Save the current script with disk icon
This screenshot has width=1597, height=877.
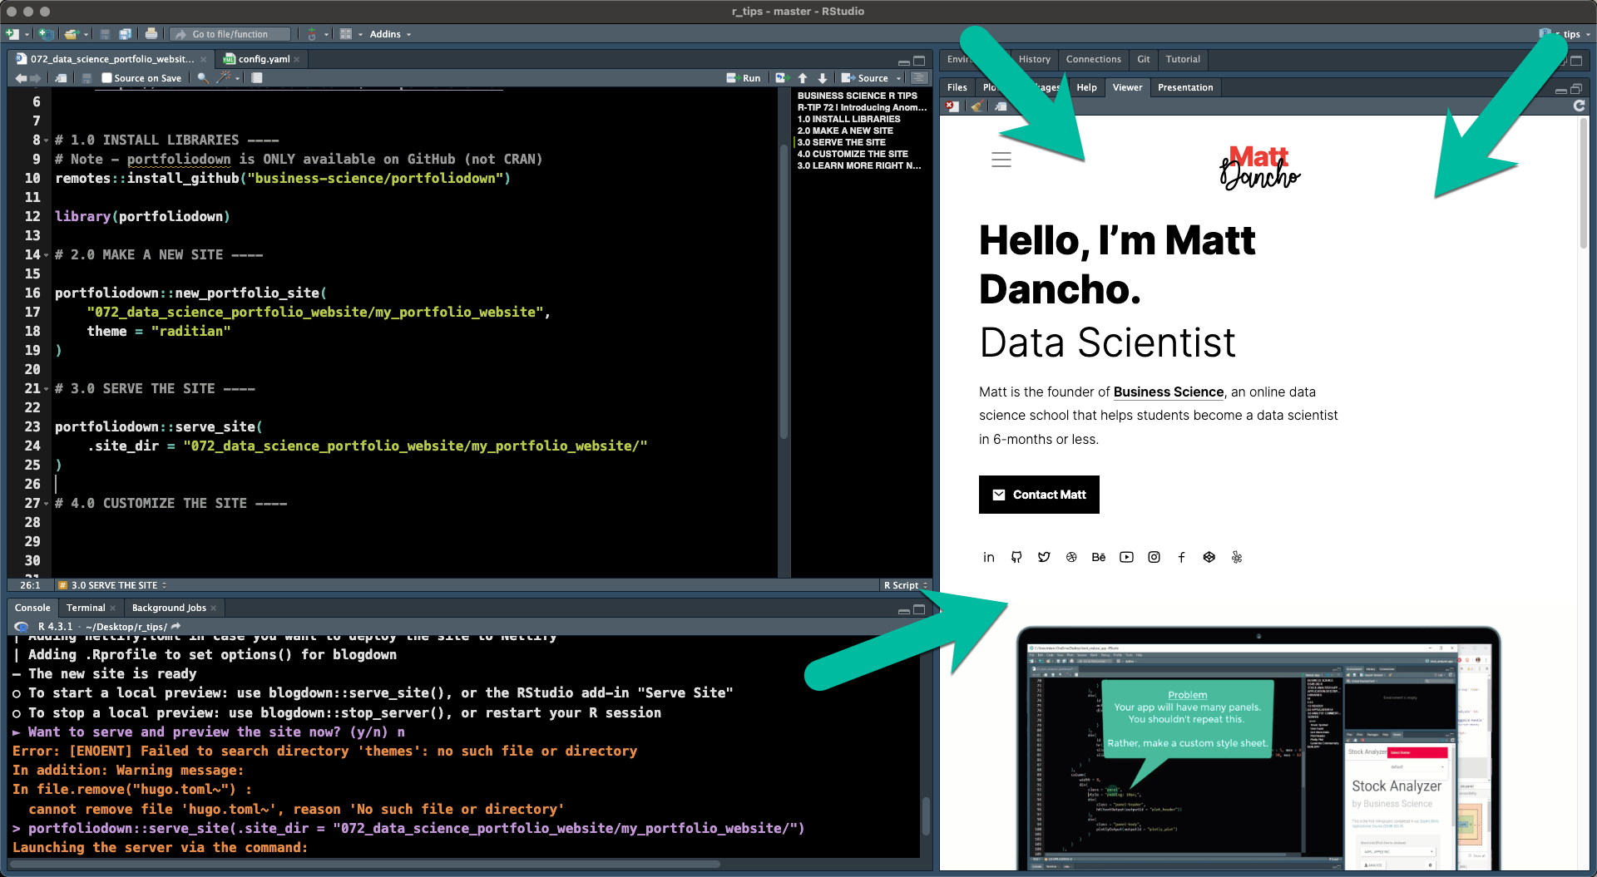pos(87,78)
